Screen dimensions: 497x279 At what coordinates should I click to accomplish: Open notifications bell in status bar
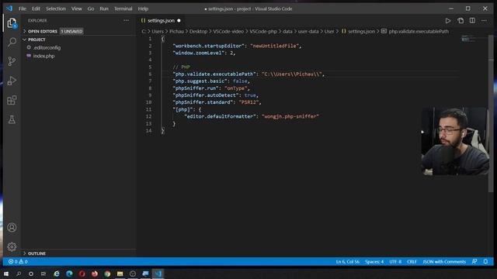click(x=485, y=262)
